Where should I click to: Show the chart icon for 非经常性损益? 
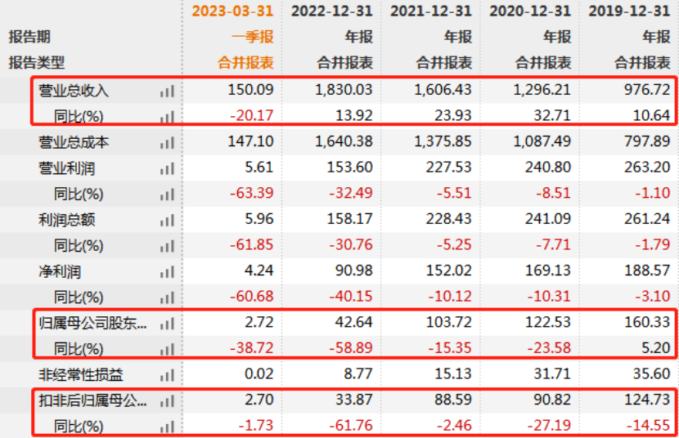167,374
